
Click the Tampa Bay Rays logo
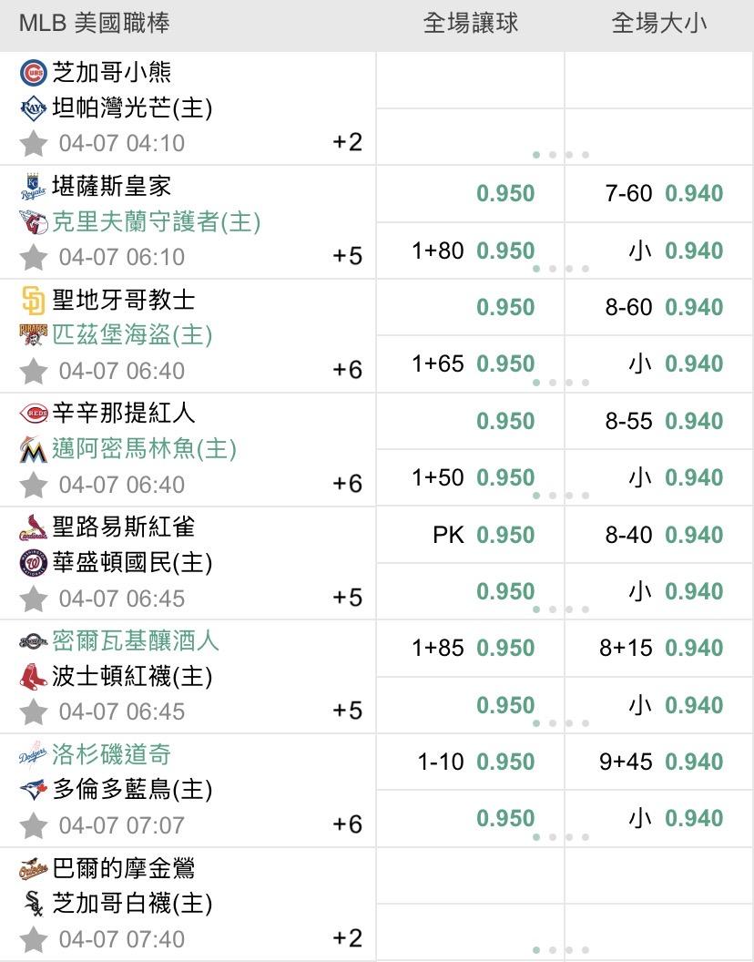coord(33,108)
